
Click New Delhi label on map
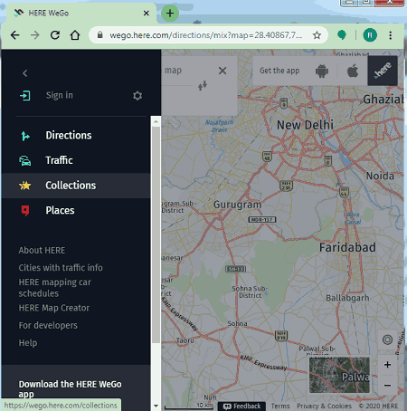coord(305,125)
